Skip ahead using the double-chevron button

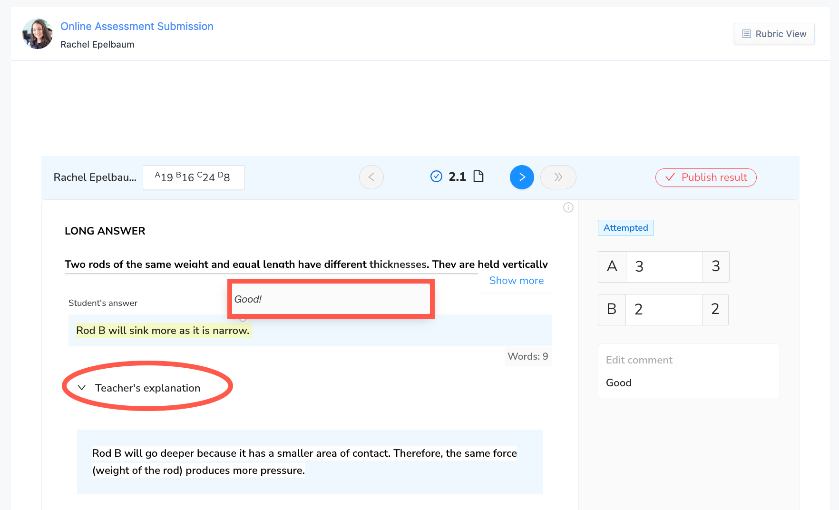(x=558, y=177)
